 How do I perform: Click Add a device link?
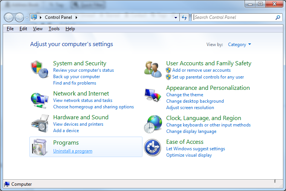tap(66, 131)
